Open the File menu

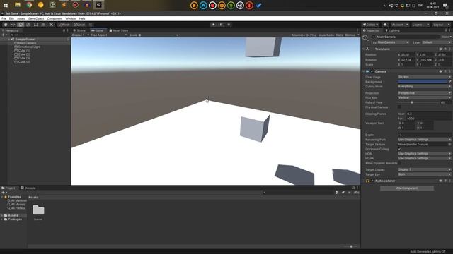4,18
